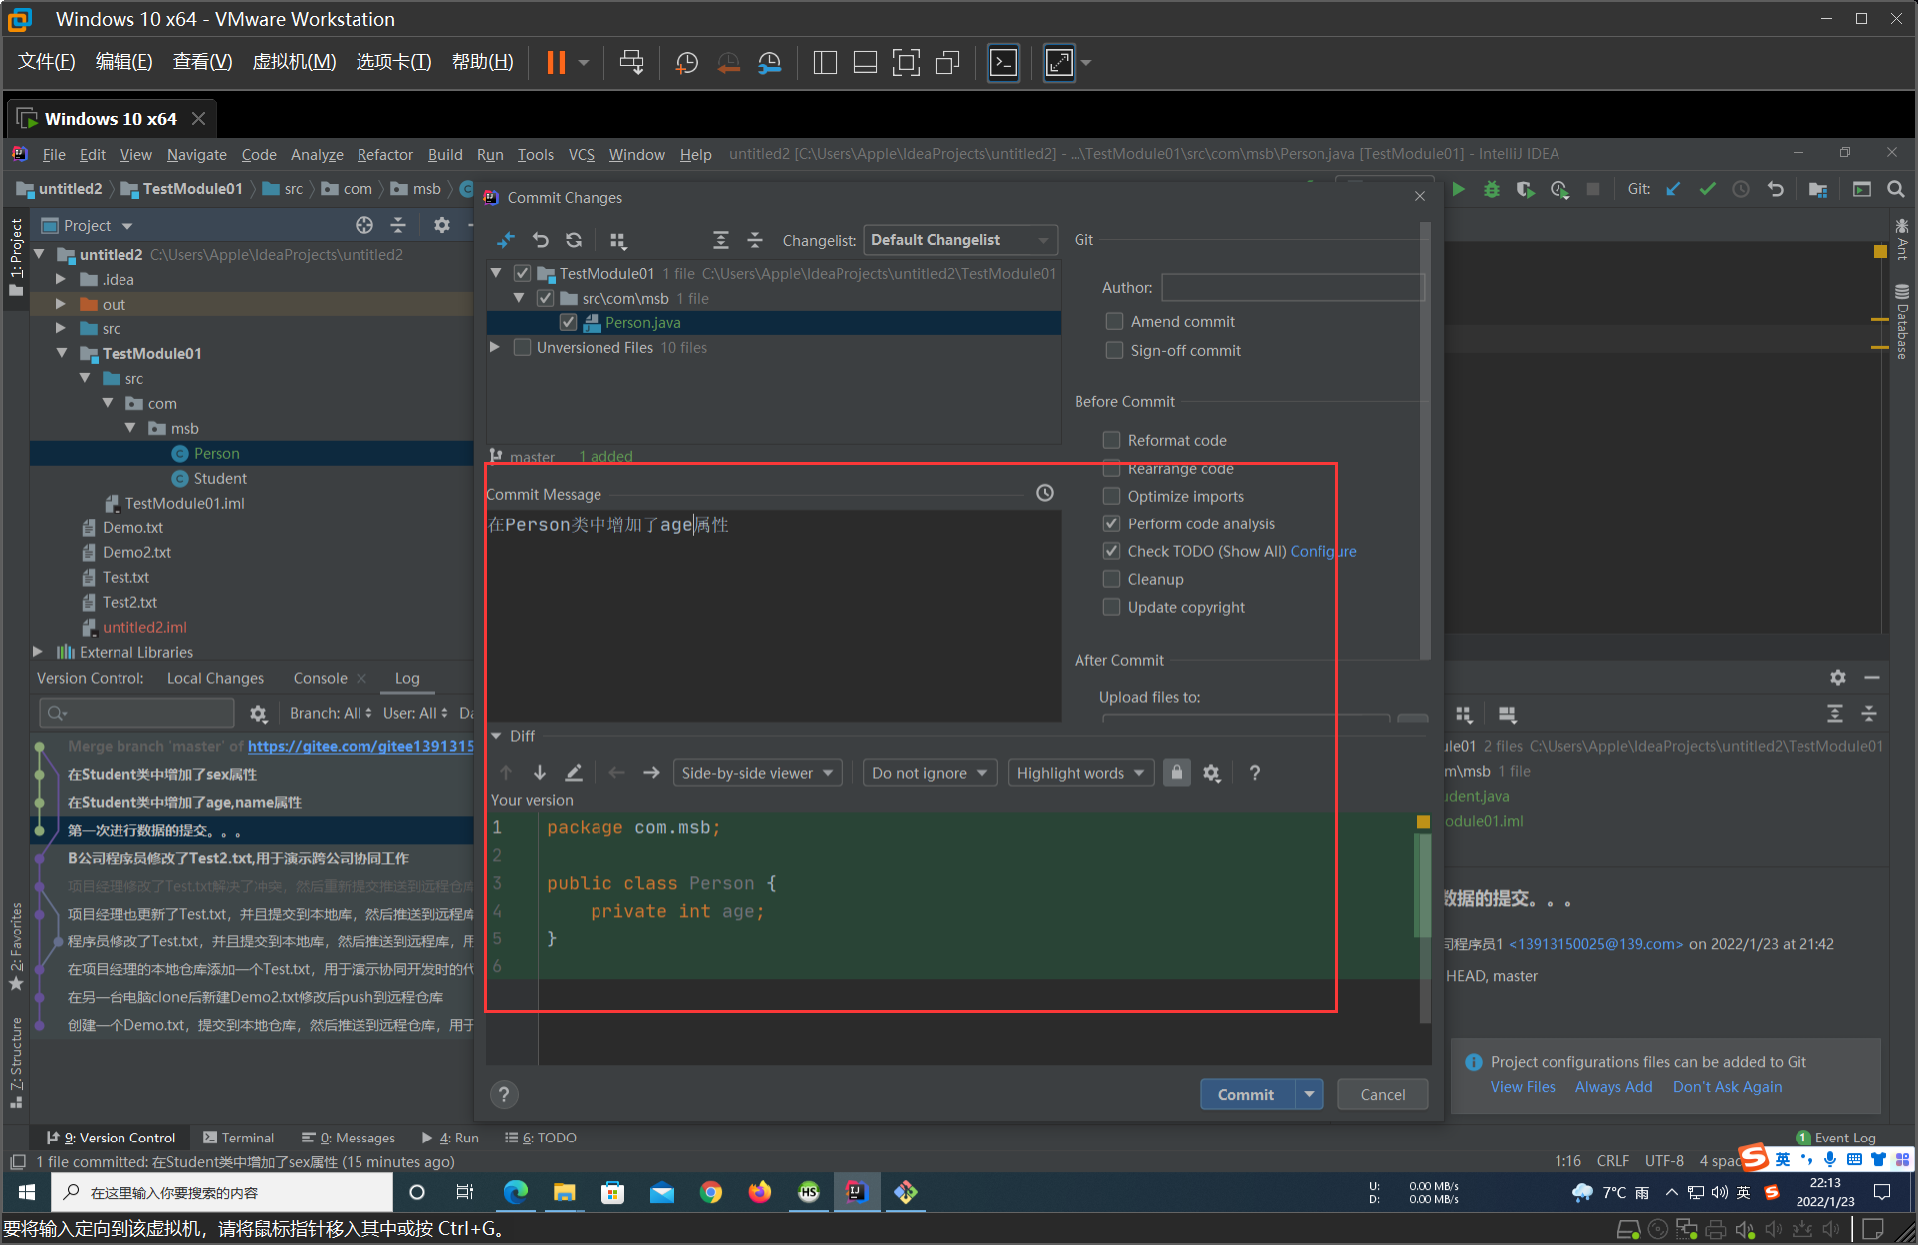1918x1245 pixels.
Task: Open Side-by-side viewer dropdown
Action: click(758, 773)
